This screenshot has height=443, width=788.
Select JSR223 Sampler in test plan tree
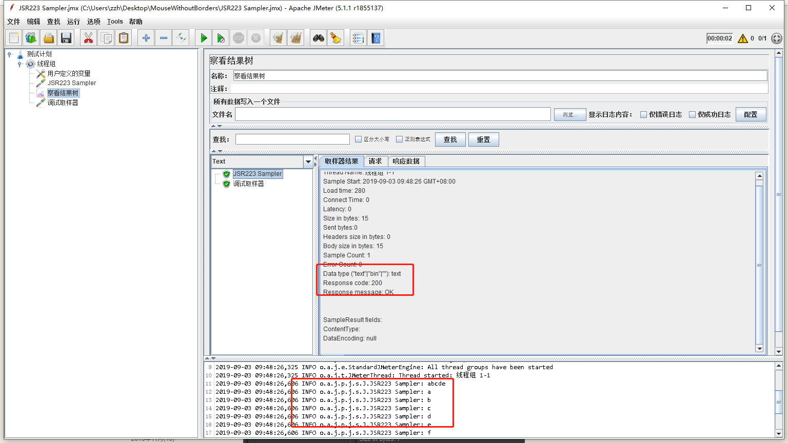click(x=72, y=83)
